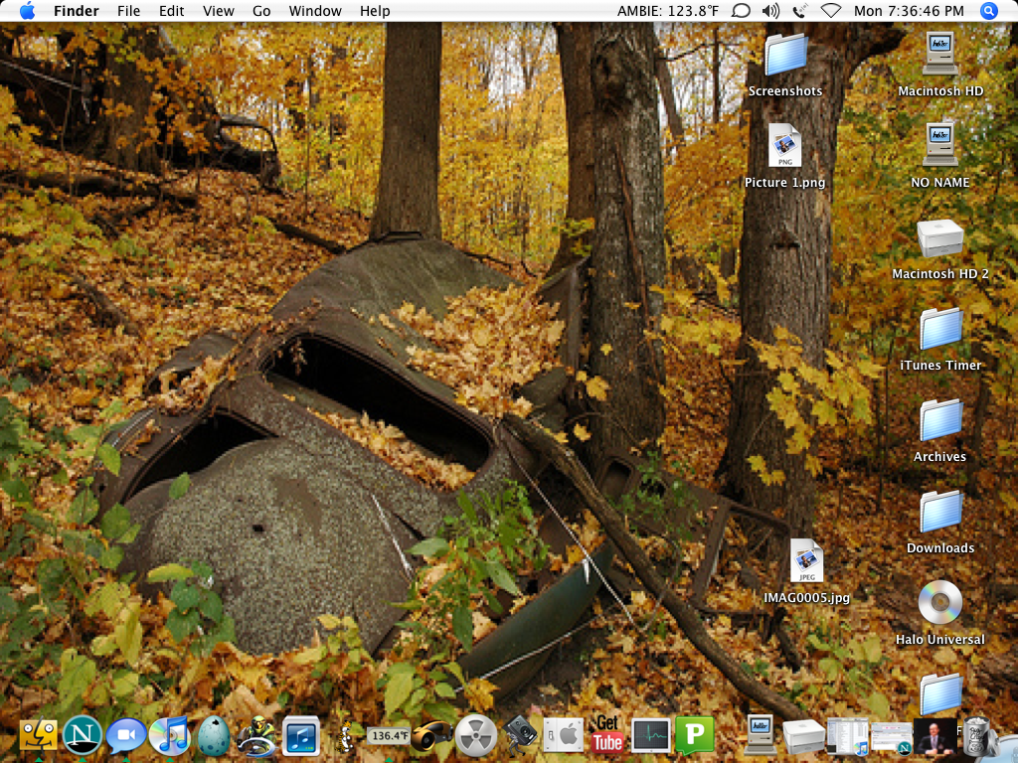Open the Trash in the Dock
The image size is (1018, 763).
coord(978,736)
